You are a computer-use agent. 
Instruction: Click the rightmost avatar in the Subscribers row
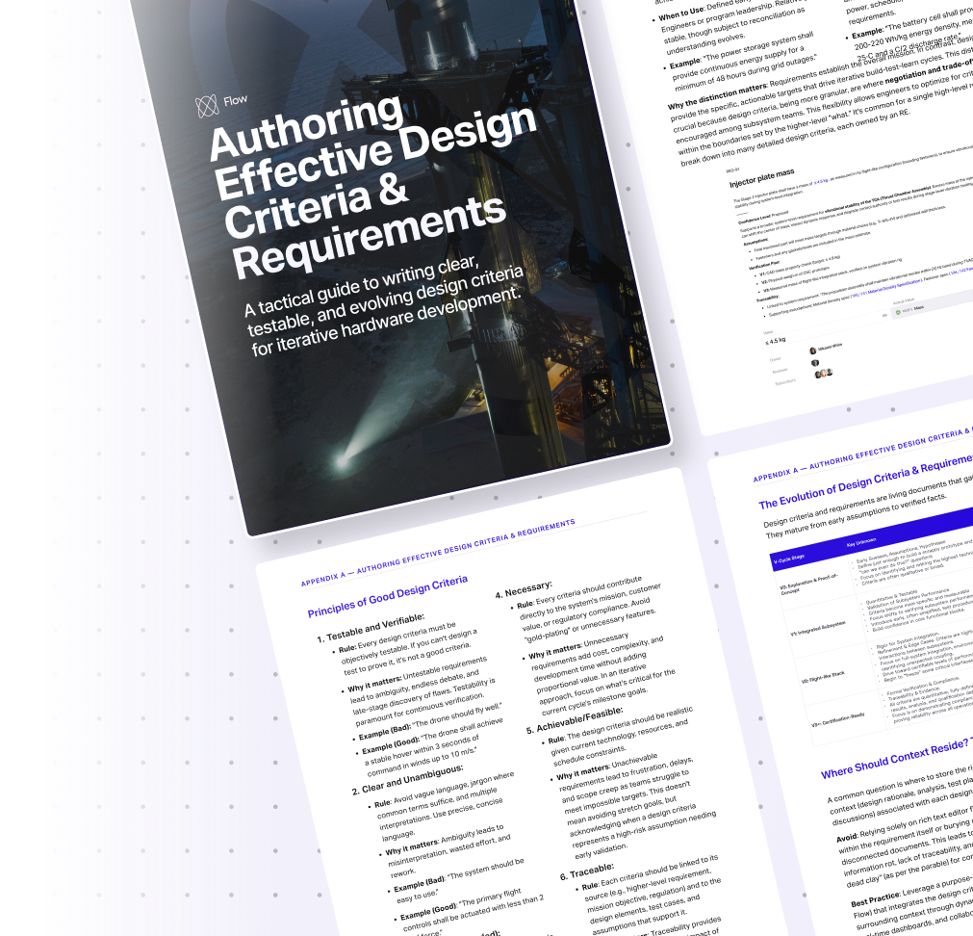(x=831, y=373)
